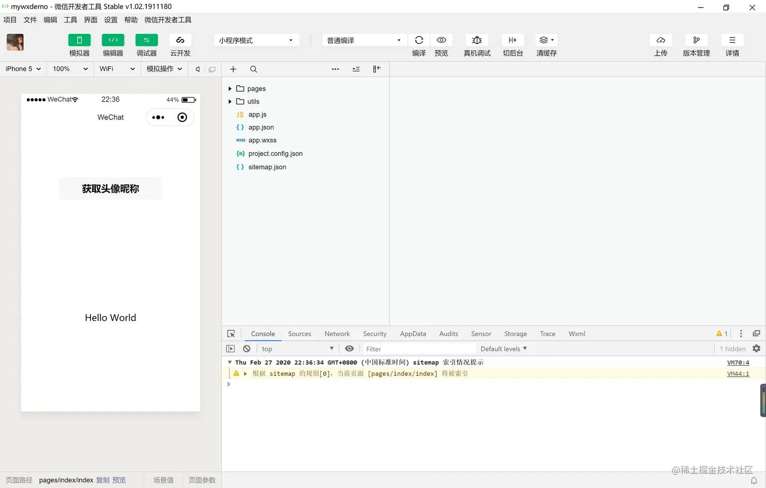The height and width of the screenshot is (488, 766).
Task: Click the 预览 preview eye icon
Action: (441, 40)
